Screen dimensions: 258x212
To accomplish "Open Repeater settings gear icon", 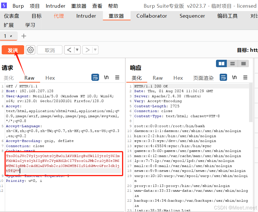I will (x=30, y=50).
